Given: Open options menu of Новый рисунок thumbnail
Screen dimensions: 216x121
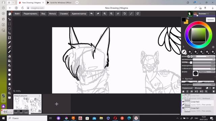Looking at the screenshot, I should pyautogui.click(x=39, y=96).
